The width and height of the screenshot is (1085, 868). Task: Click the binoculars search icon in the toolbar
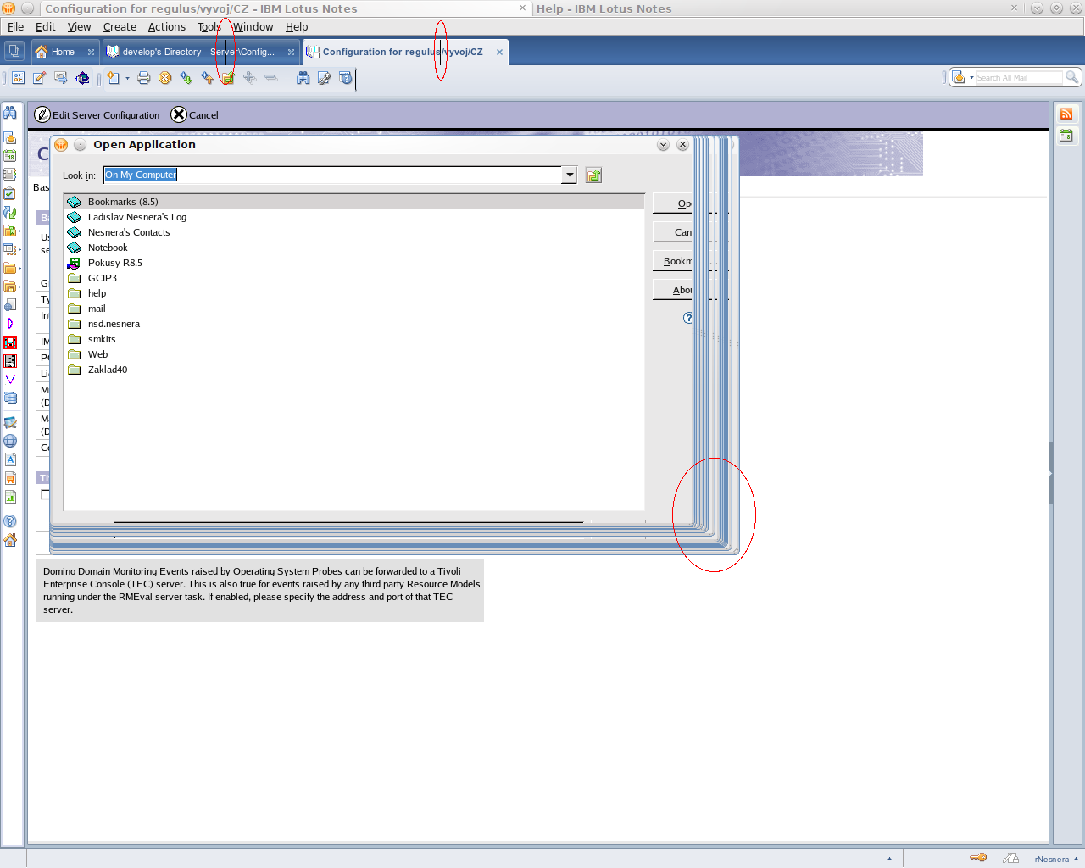point(303,78)
